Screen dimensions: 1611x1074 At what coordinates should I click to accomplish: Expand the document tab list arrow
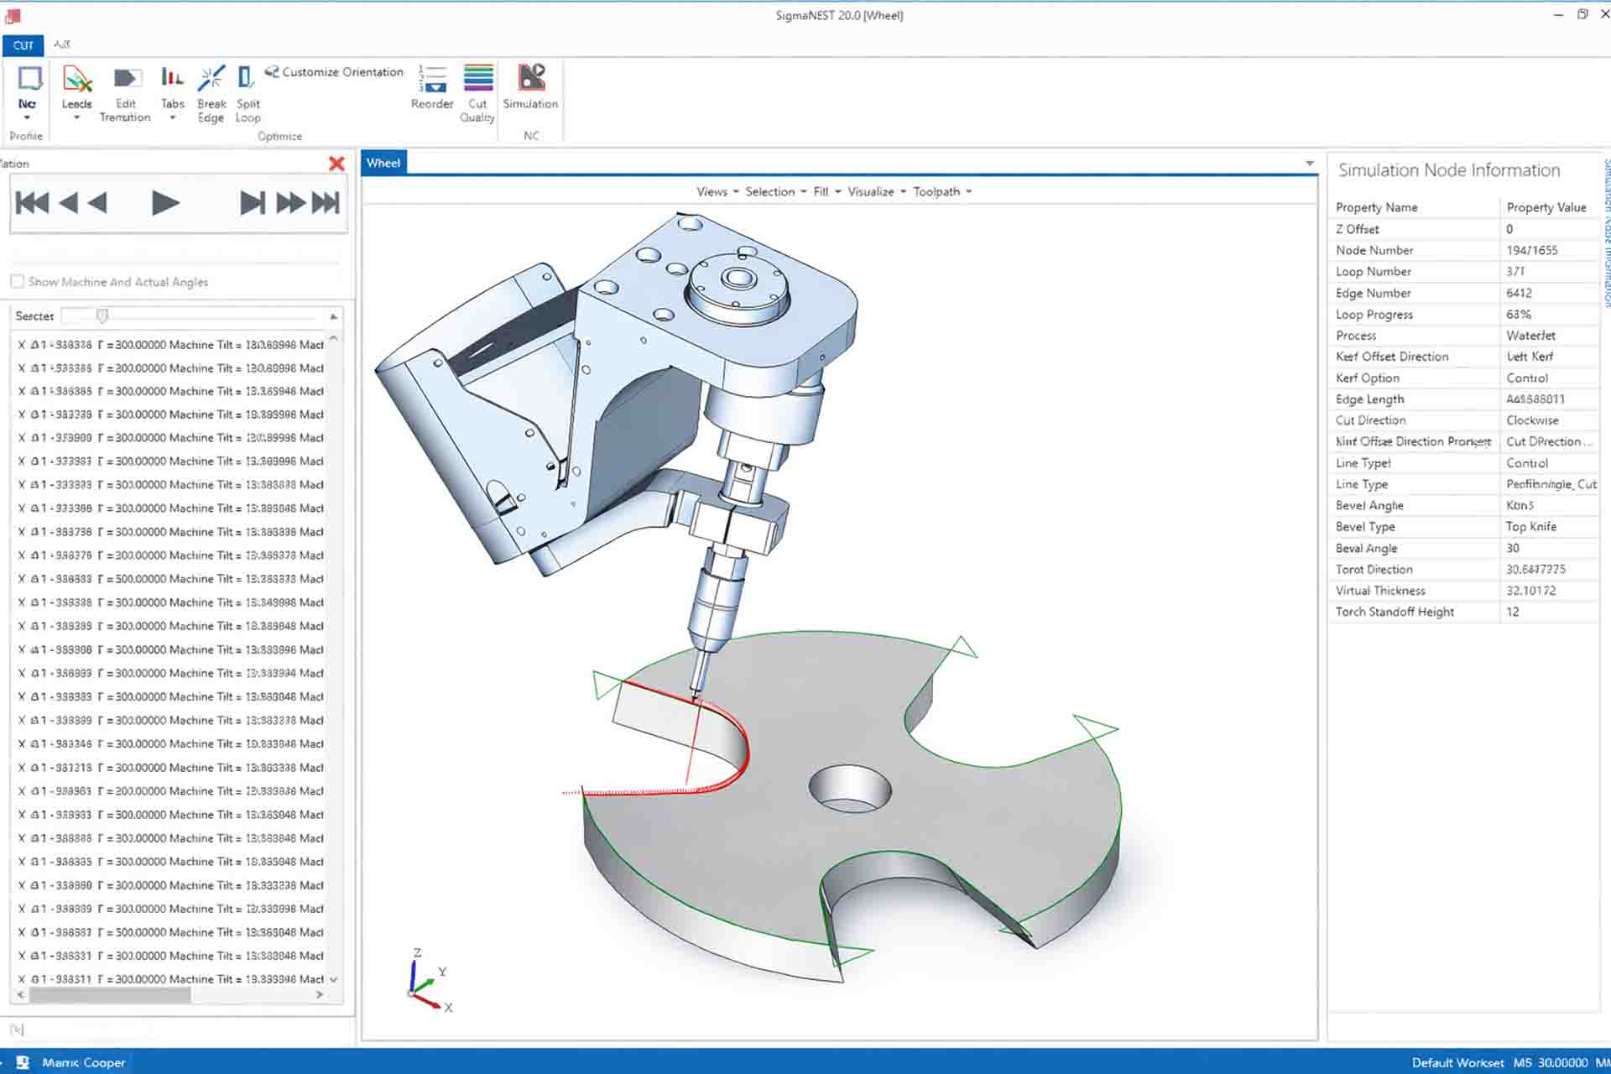[x=1310, y=164]
